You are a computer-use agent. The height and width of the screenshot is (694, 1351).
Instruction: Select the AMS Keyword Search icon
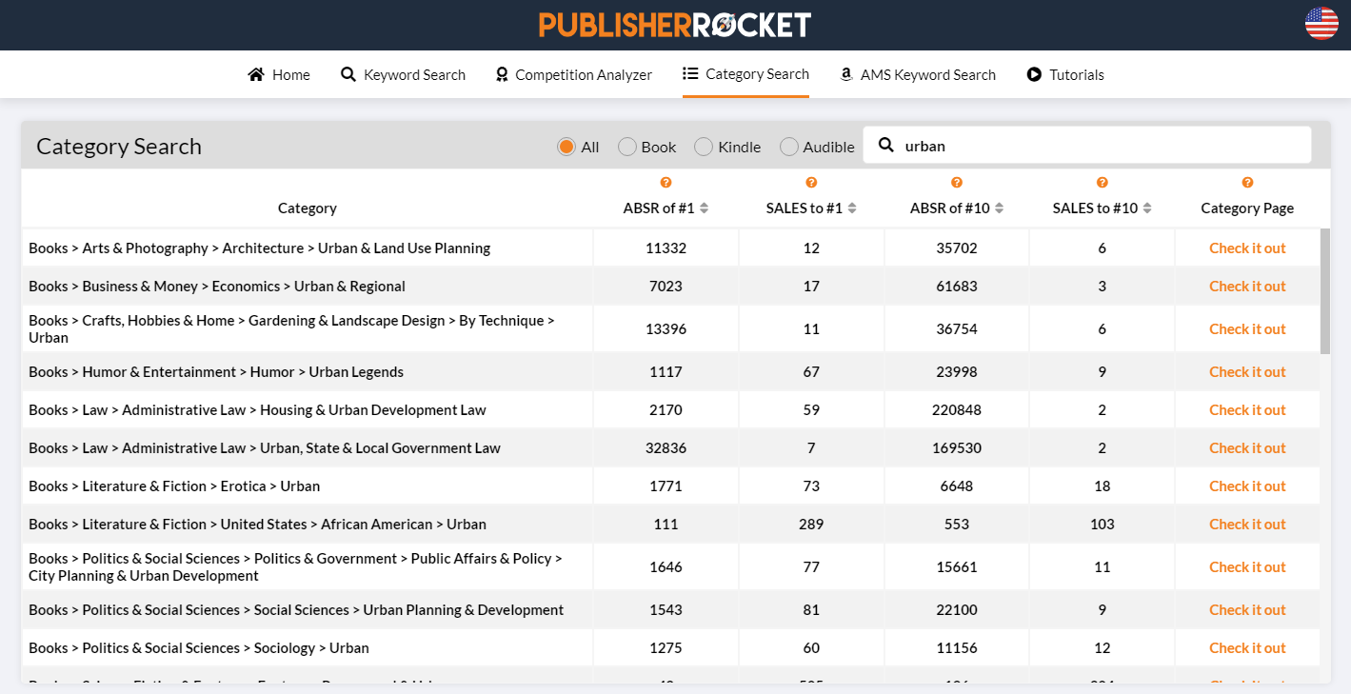tap(845, 74)
